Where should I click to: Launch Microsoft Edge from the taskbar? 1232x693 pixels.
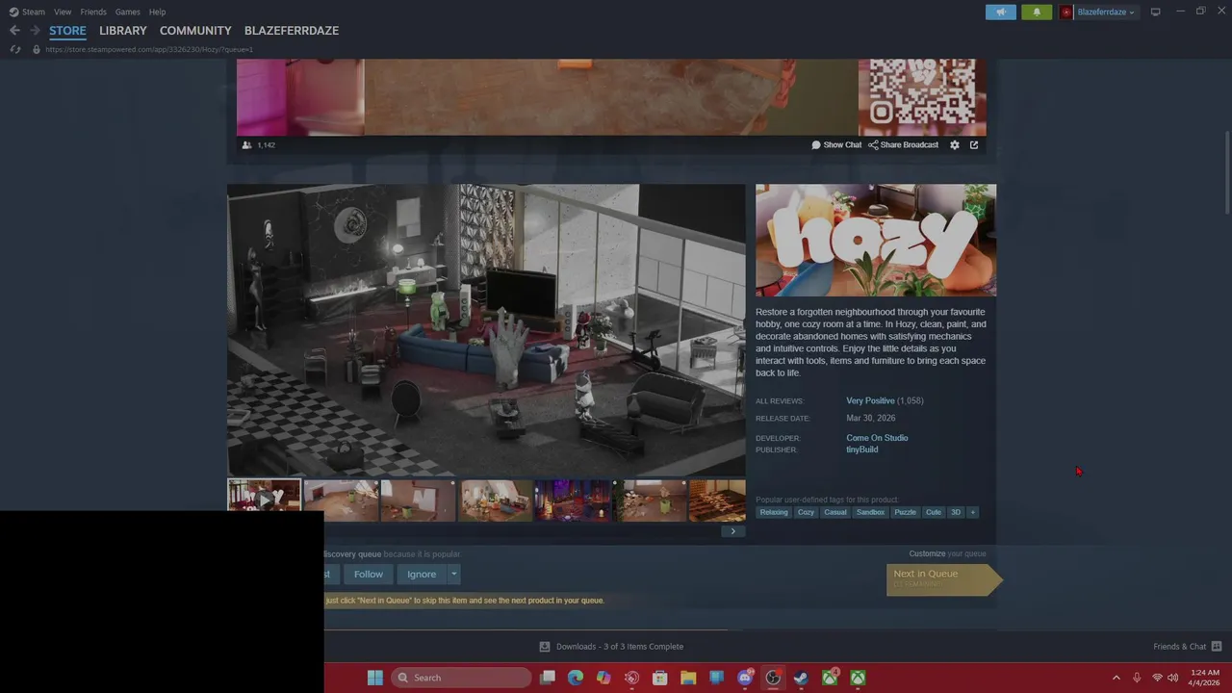coord(576,678)
